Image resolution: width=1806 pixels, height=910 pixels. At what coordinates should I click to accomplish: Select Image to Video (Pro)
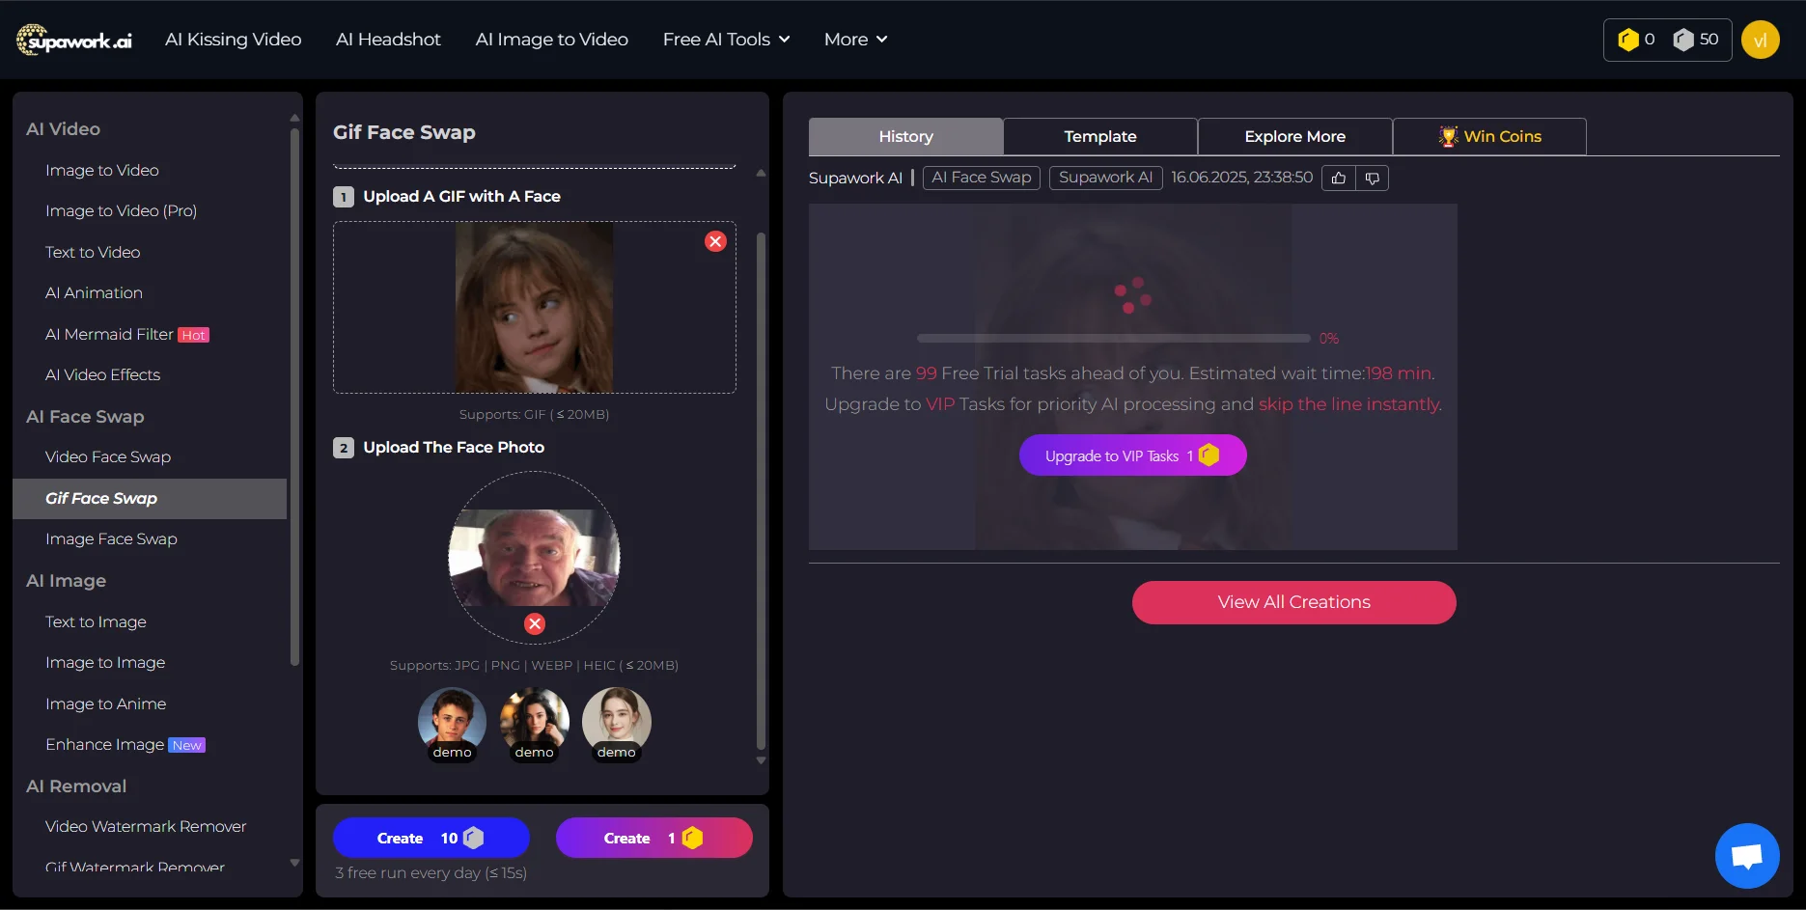(x=121, y=210)
